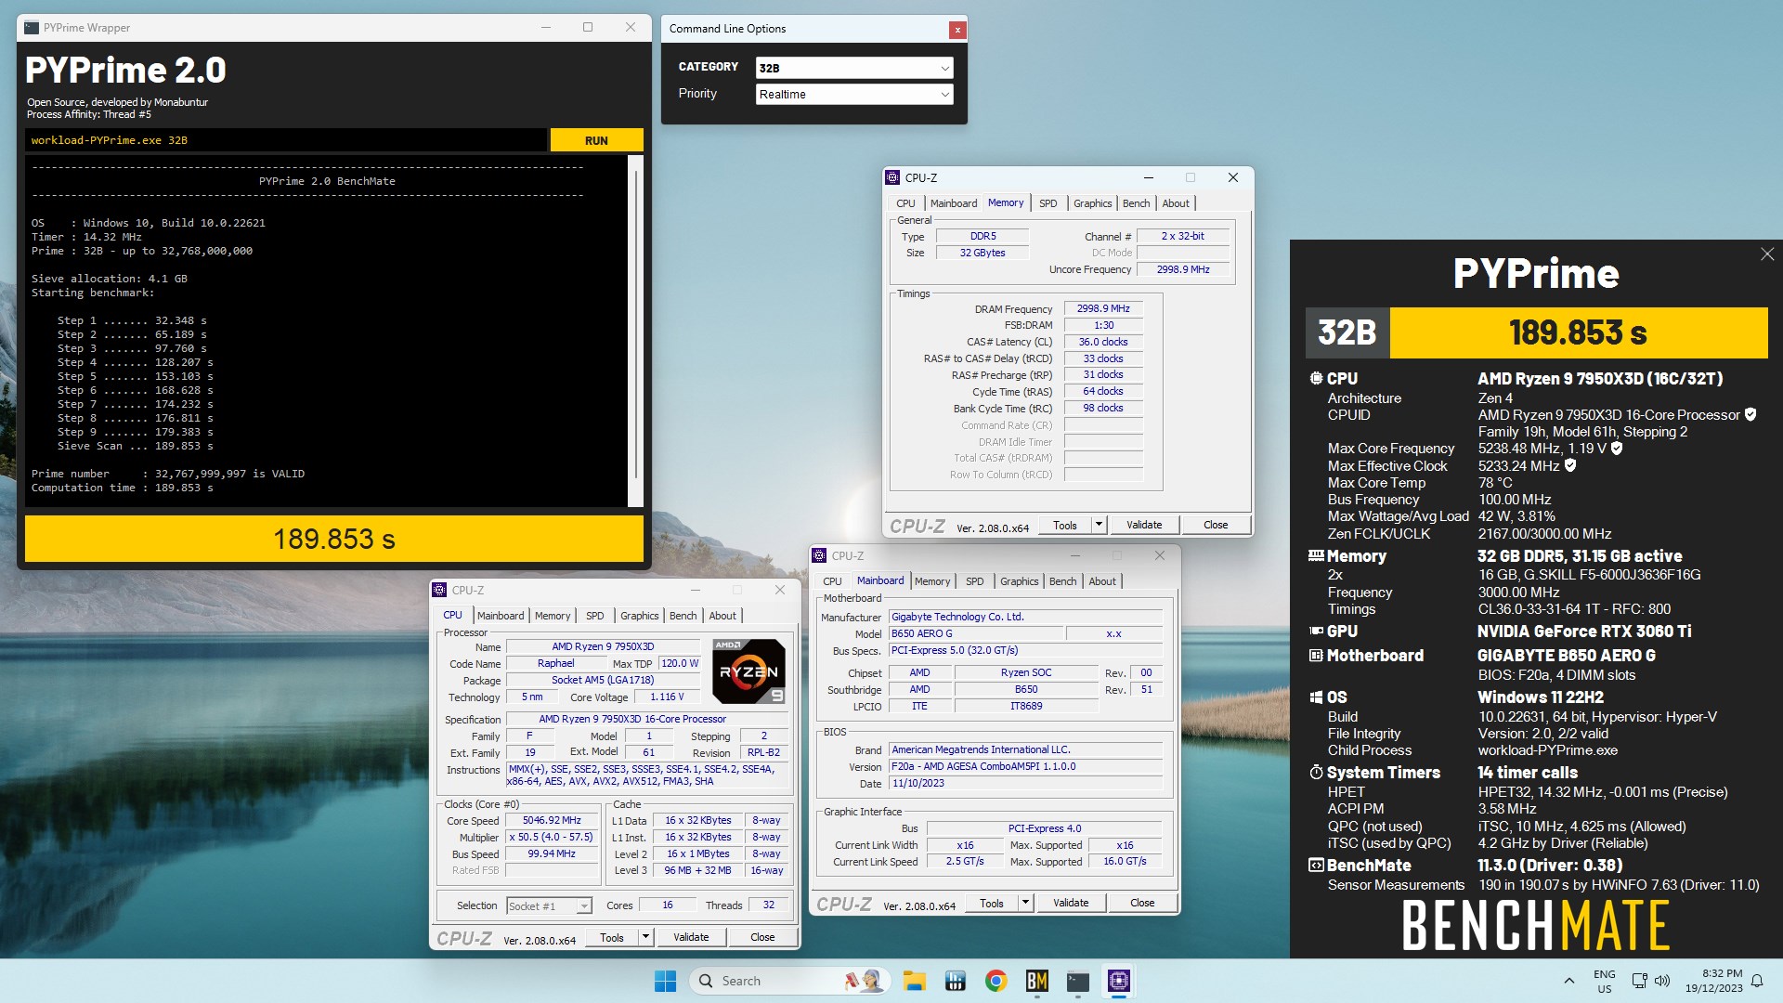Open Tools dropdown arrow in CPU-Z Memory window
The height and width of the screenshot is (1003, 1783).
pyautogui.click(x=1099, y=525)
